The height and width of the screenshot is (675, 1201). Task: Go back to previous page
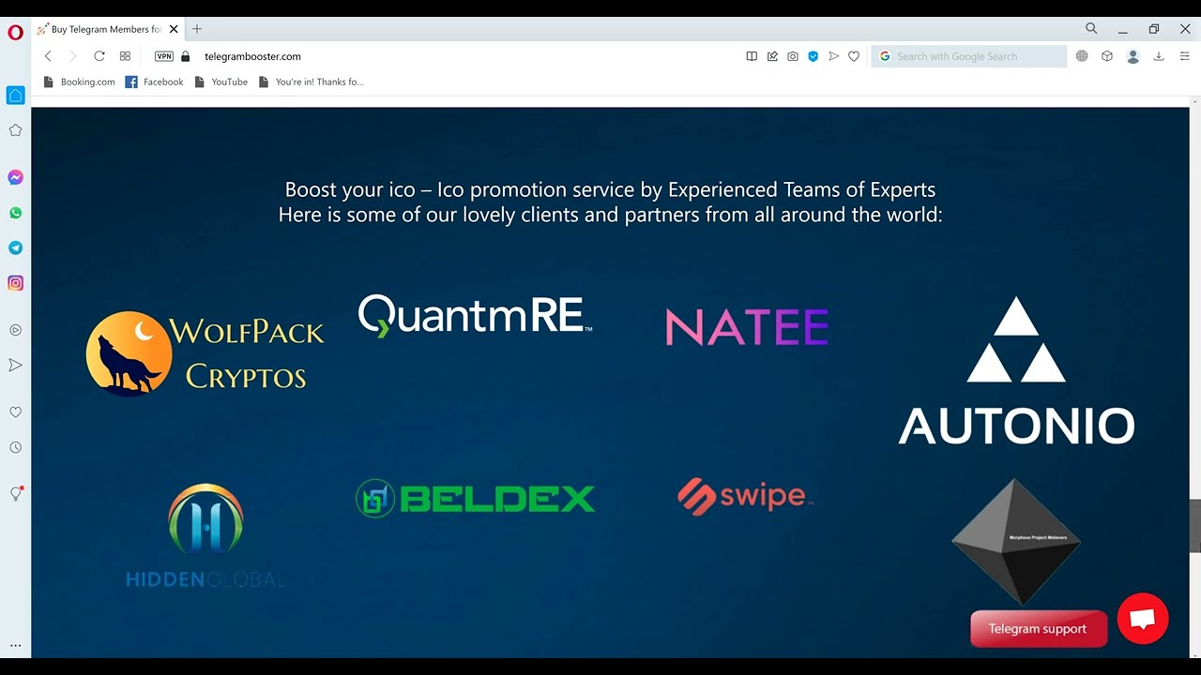click(x=48, y=56)
